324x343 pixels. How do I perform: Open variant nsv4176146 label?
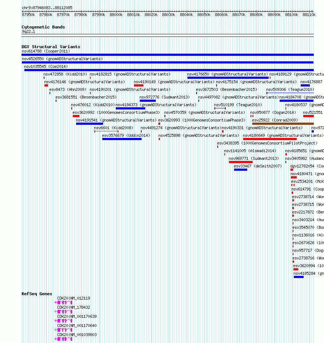pyautogui.click(x=84, y=82)
